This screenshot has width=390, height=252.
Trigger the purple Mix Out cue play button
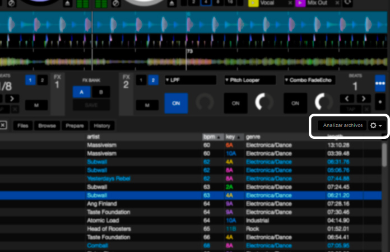(300, 3)
